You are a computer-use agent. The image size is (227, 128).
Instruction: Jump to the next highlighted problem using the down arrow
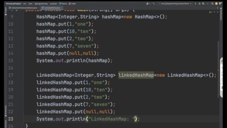tap(217, 12)
